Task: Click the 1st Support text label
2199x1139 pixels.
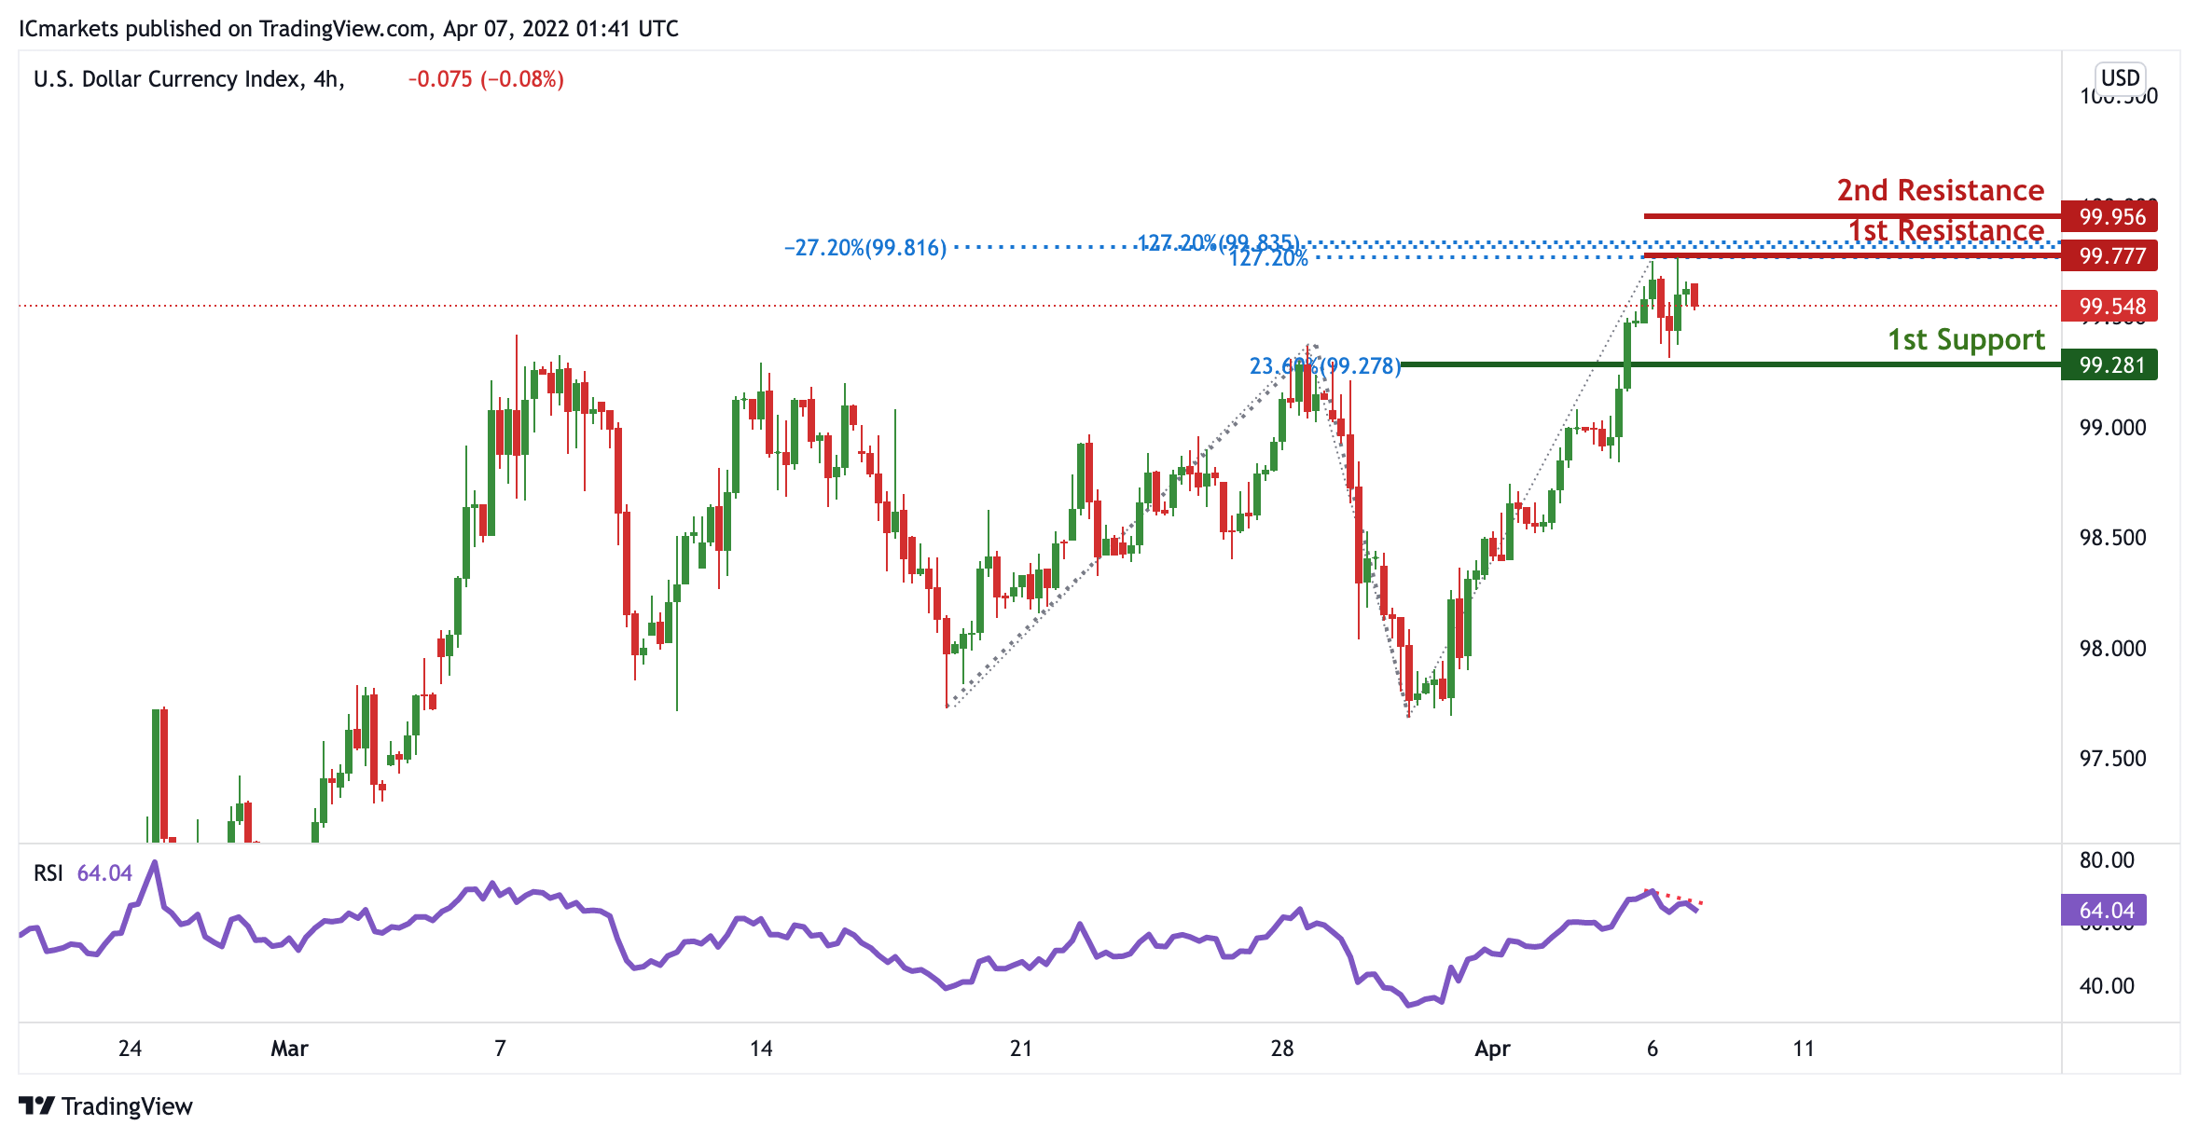Action: [x=1966, y=339]
